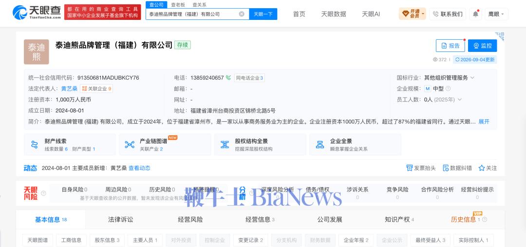Screen dimensions: 526x247
Task: Go to 首页 in top navigation
Action: click(299, 14)
